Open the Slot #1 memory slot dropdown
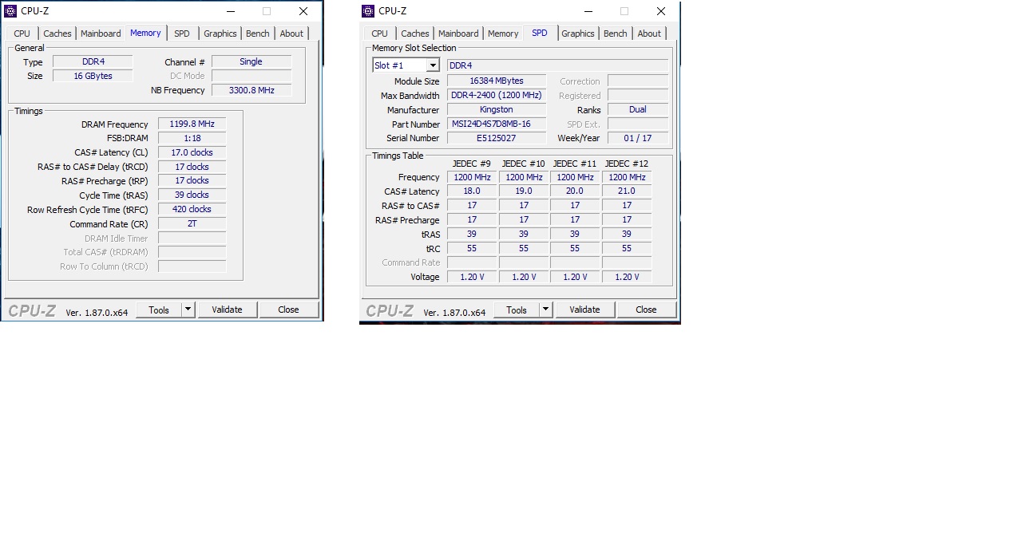 coord(406,65)
